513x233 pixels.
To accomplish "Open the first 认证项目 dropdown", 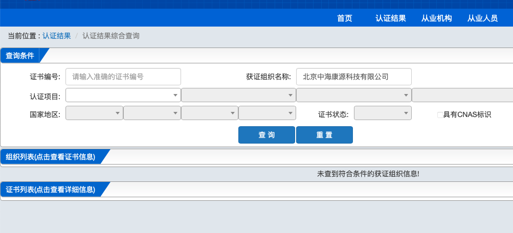I will pyautogui.click(x=123, y=95).
